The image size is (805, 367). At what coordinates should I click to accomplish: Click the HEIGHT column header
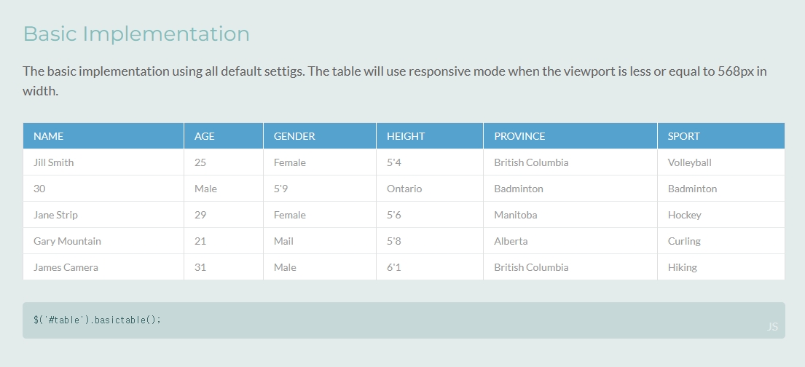(430, 136)
